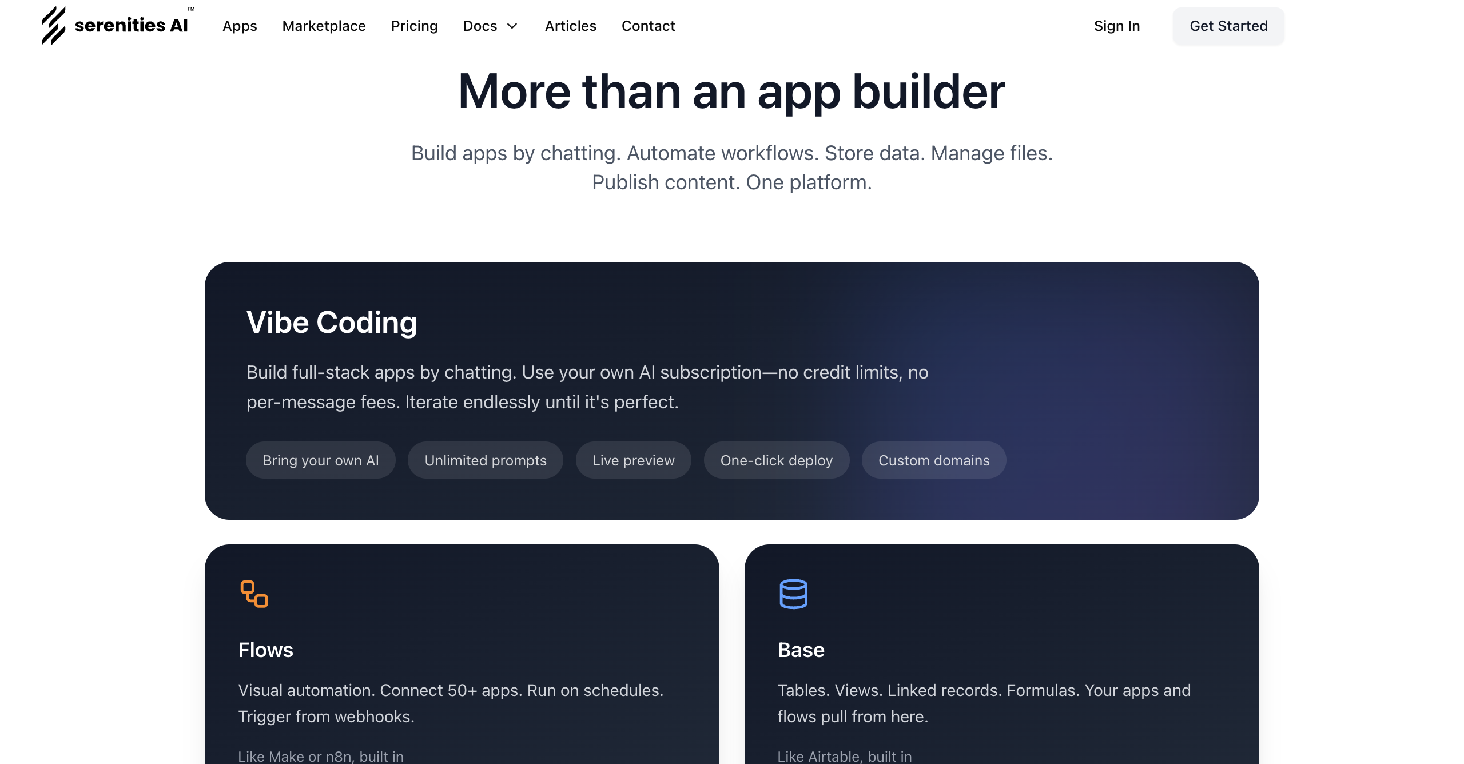
Task: Expand the Docs dropdown chevron
Action: click(512, 26)
